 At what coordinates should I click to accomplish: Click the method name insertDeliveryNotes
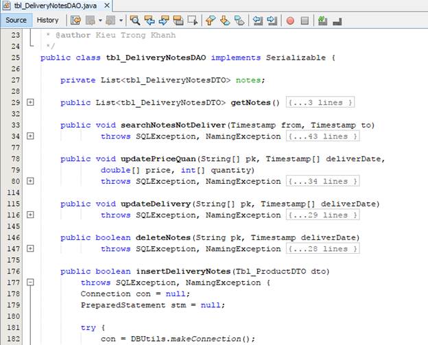click(183, 271)
